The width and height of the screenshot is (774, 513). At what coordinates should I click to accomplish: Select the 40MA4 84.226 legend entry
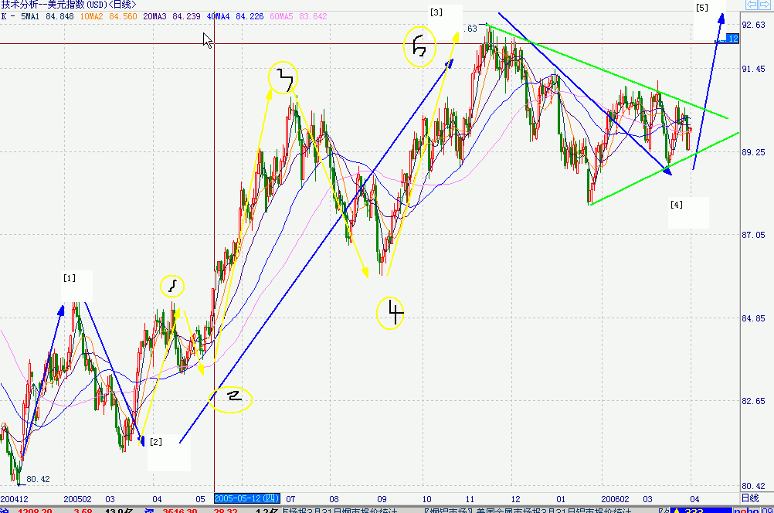pos(235,16)
